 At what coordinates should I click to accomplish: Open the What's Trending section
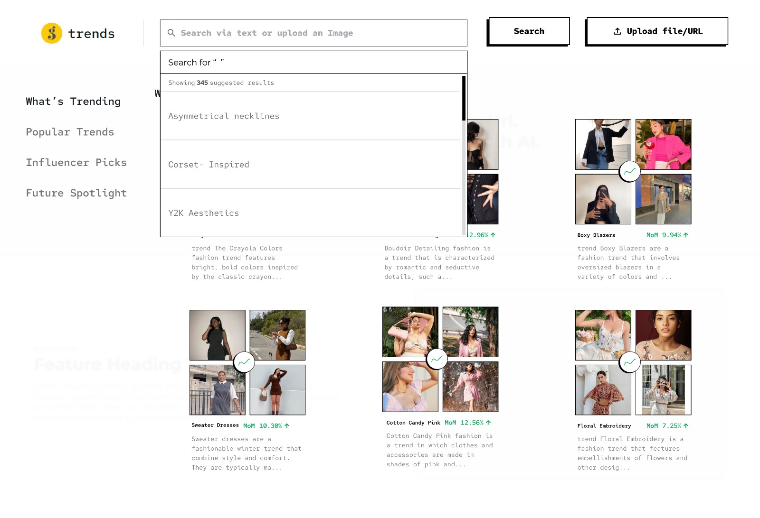(x=73, y=102)
